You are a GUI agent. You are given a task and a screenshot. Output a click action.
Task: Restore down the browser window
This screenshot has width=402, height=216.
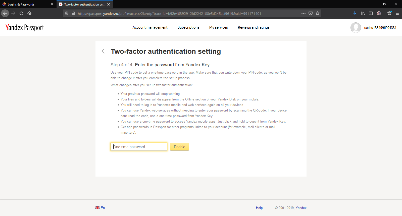click(x=385, y=4)
